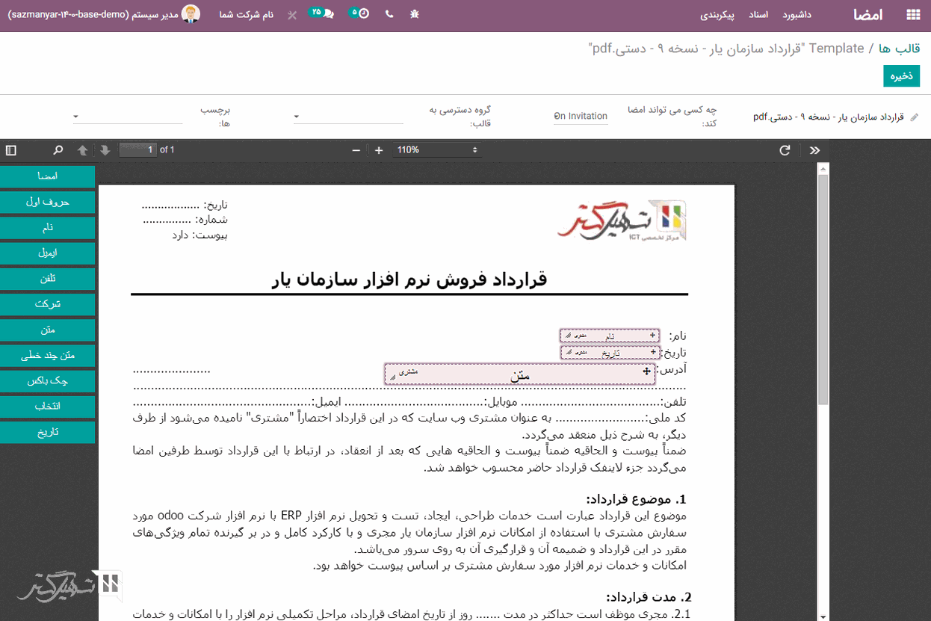Click move handle of نام field box
The height and width of the screenshot is (621, 931).
(x=652, y=336)
